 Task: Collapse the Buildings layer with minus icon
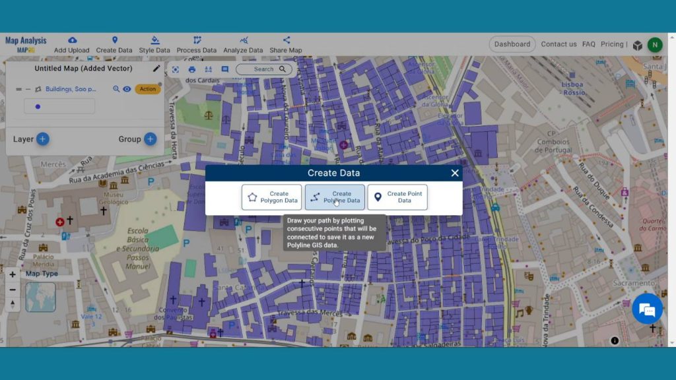click(28, 89)
